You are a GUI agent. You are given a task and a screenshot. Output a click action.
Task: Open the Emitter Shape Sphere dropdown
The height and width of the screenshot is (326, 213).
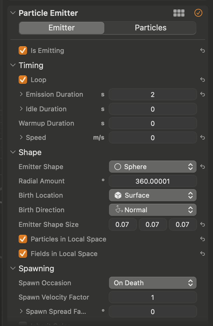click(152, 167)
